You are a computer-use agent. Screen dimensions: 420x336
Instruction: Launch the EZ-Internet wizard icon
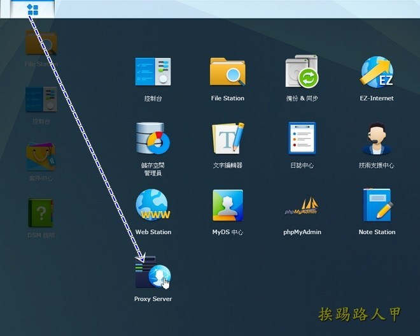coord(377,71)
